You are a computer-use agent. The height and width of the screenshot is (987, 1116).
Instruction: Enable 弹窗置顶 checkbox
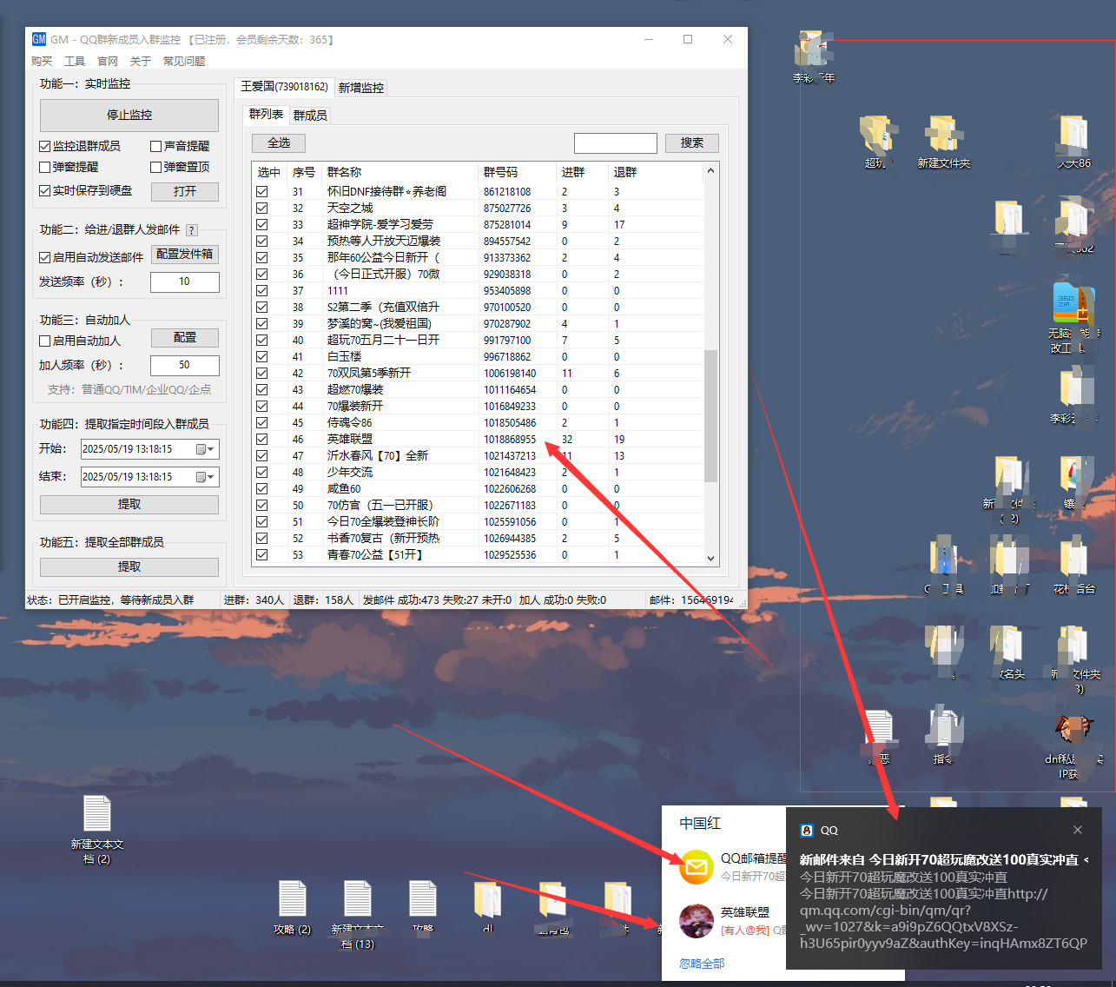(x=156, y=167)
